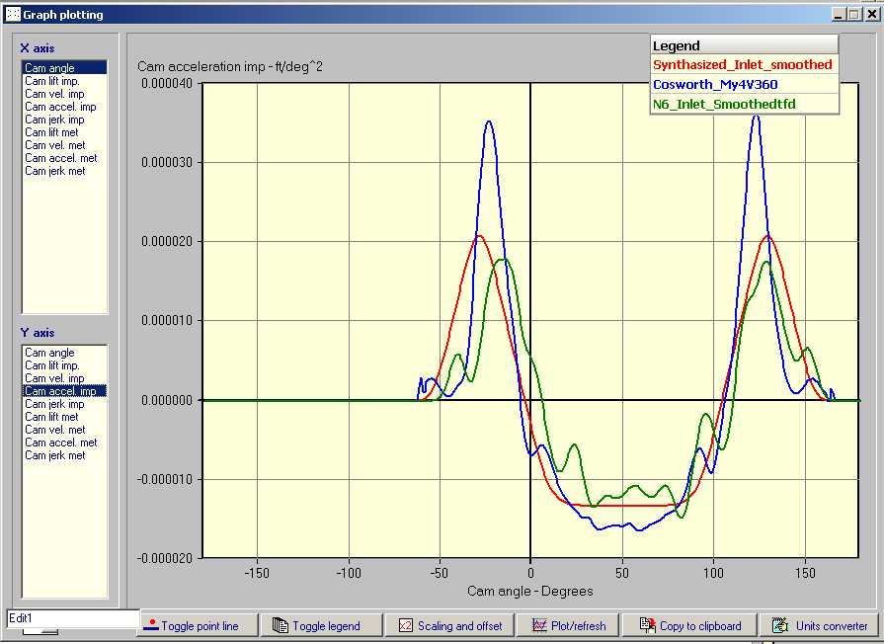Open the Units converter

pos(821,625)
